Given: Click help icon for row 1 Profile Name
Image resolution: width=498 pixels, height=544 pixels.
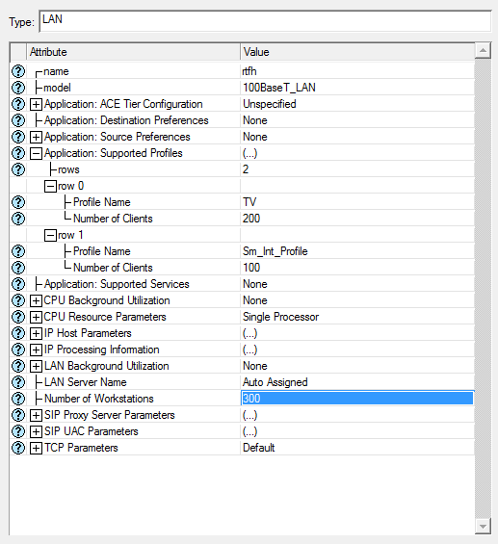Looking at the screenshot, I should [18, 251].
